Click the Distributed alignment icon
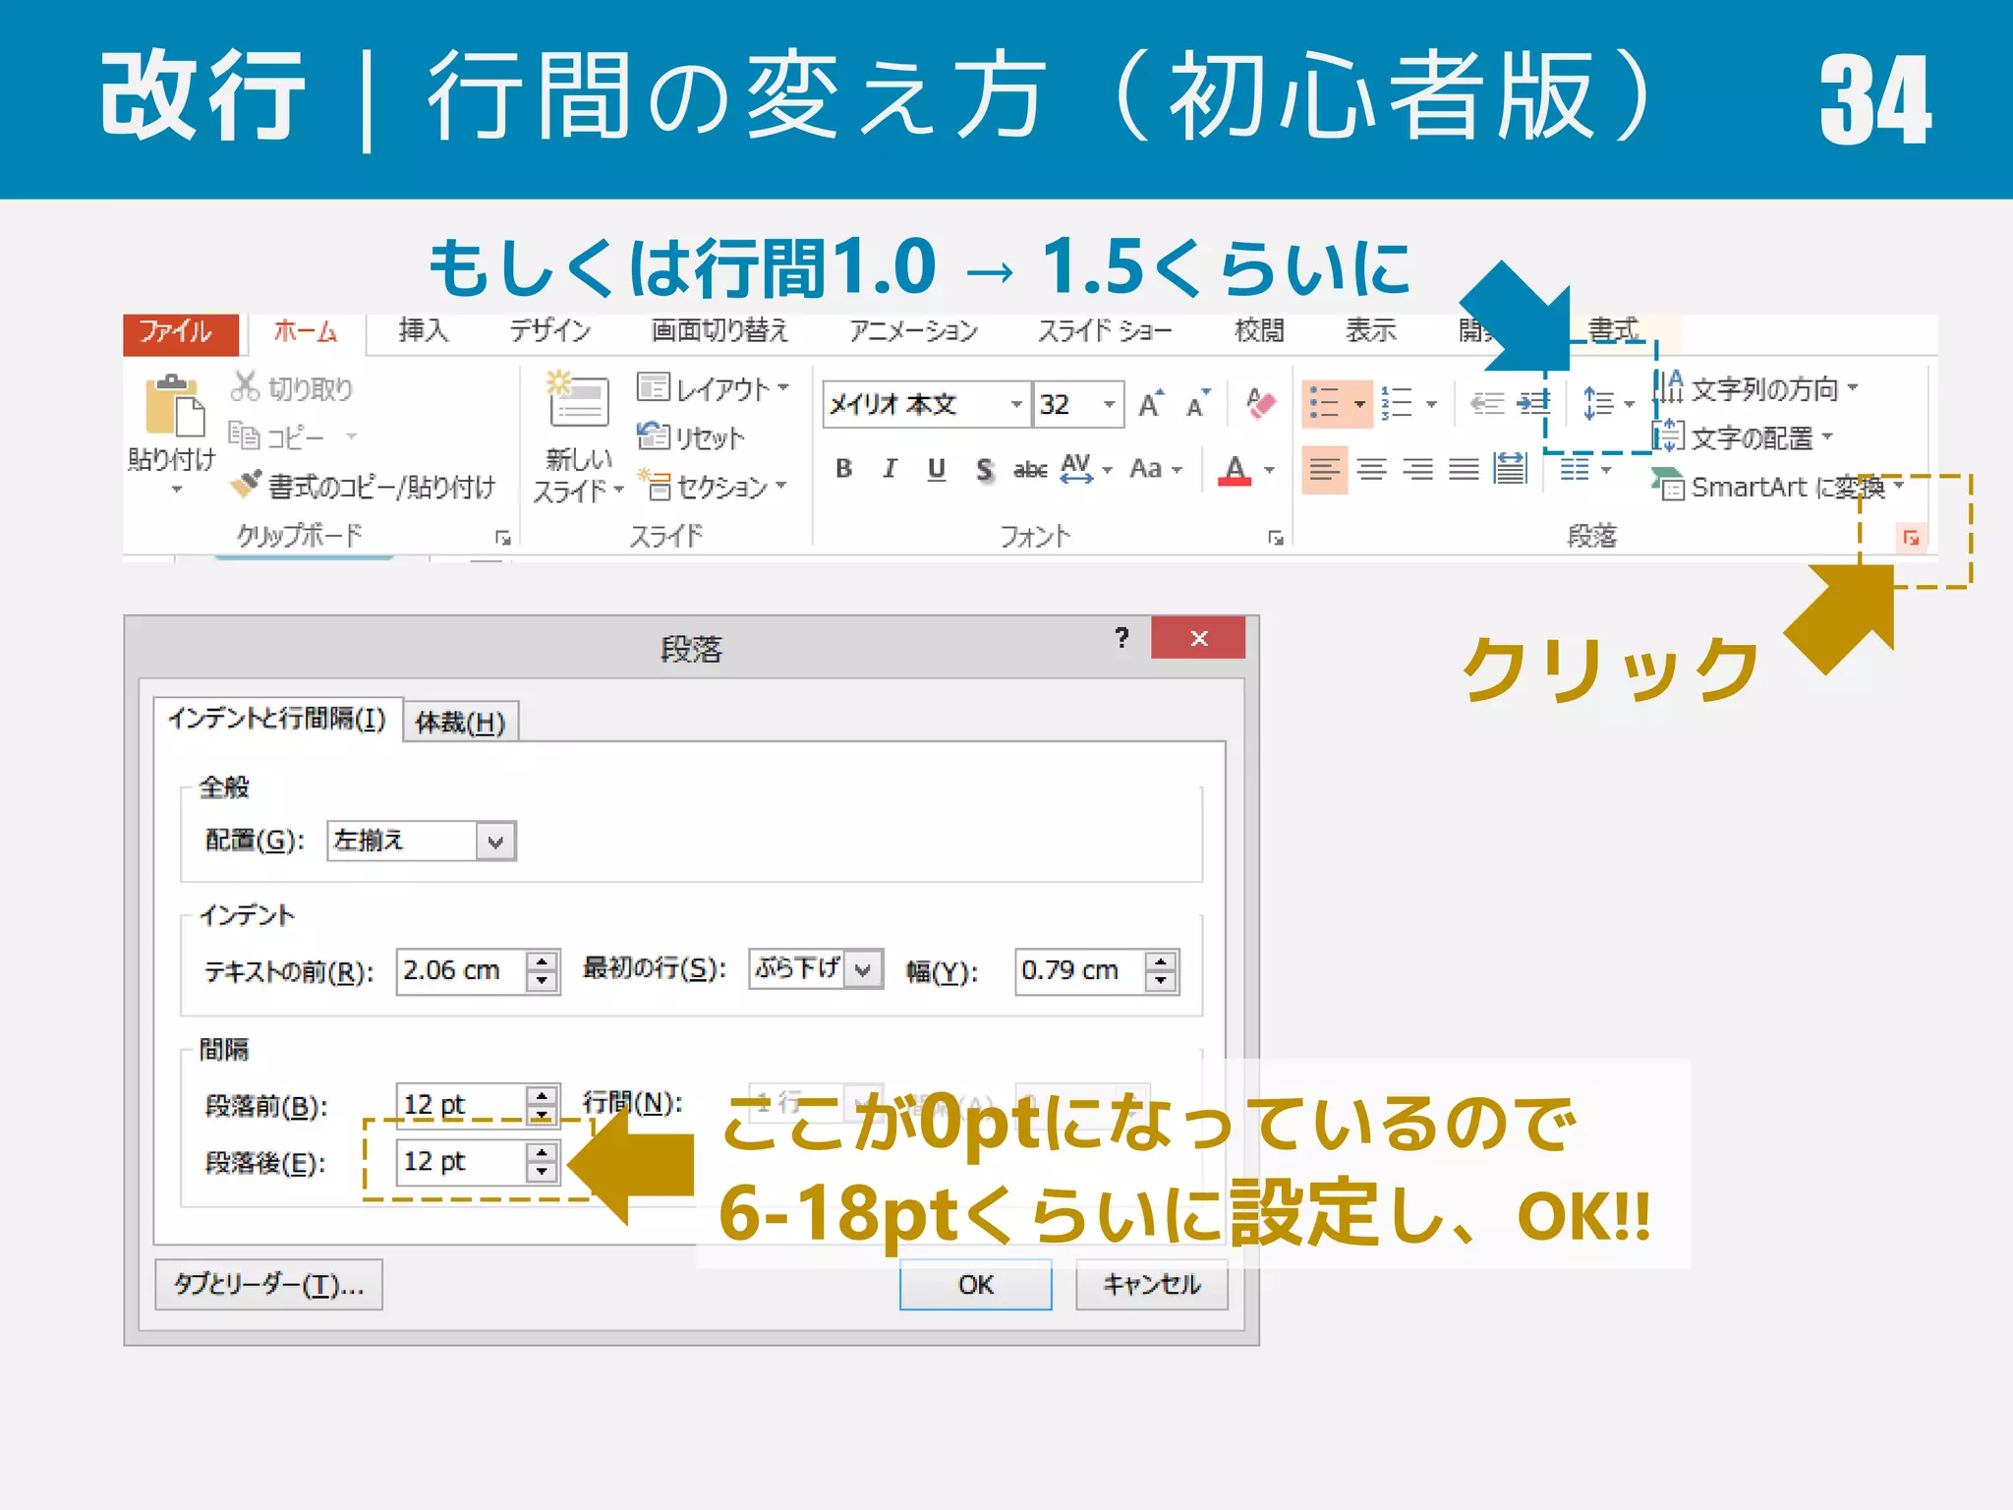This screenshot has width=2013, height=1510. pyautogui.click(x=1510, y=469)
